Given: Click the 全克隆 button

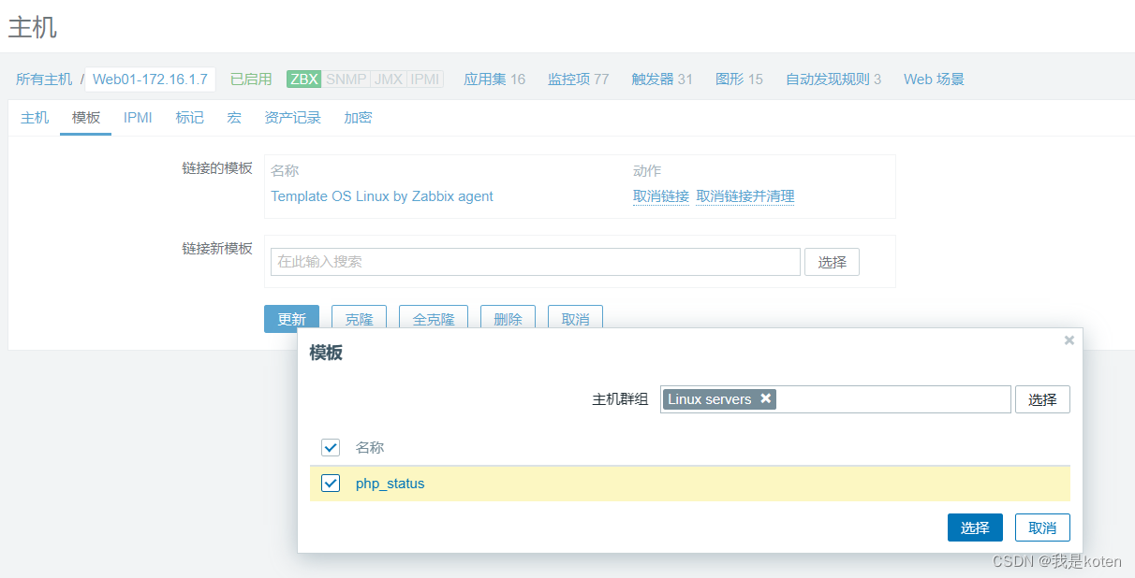Looking at the screenshot, I should click(x=434, y=319).
